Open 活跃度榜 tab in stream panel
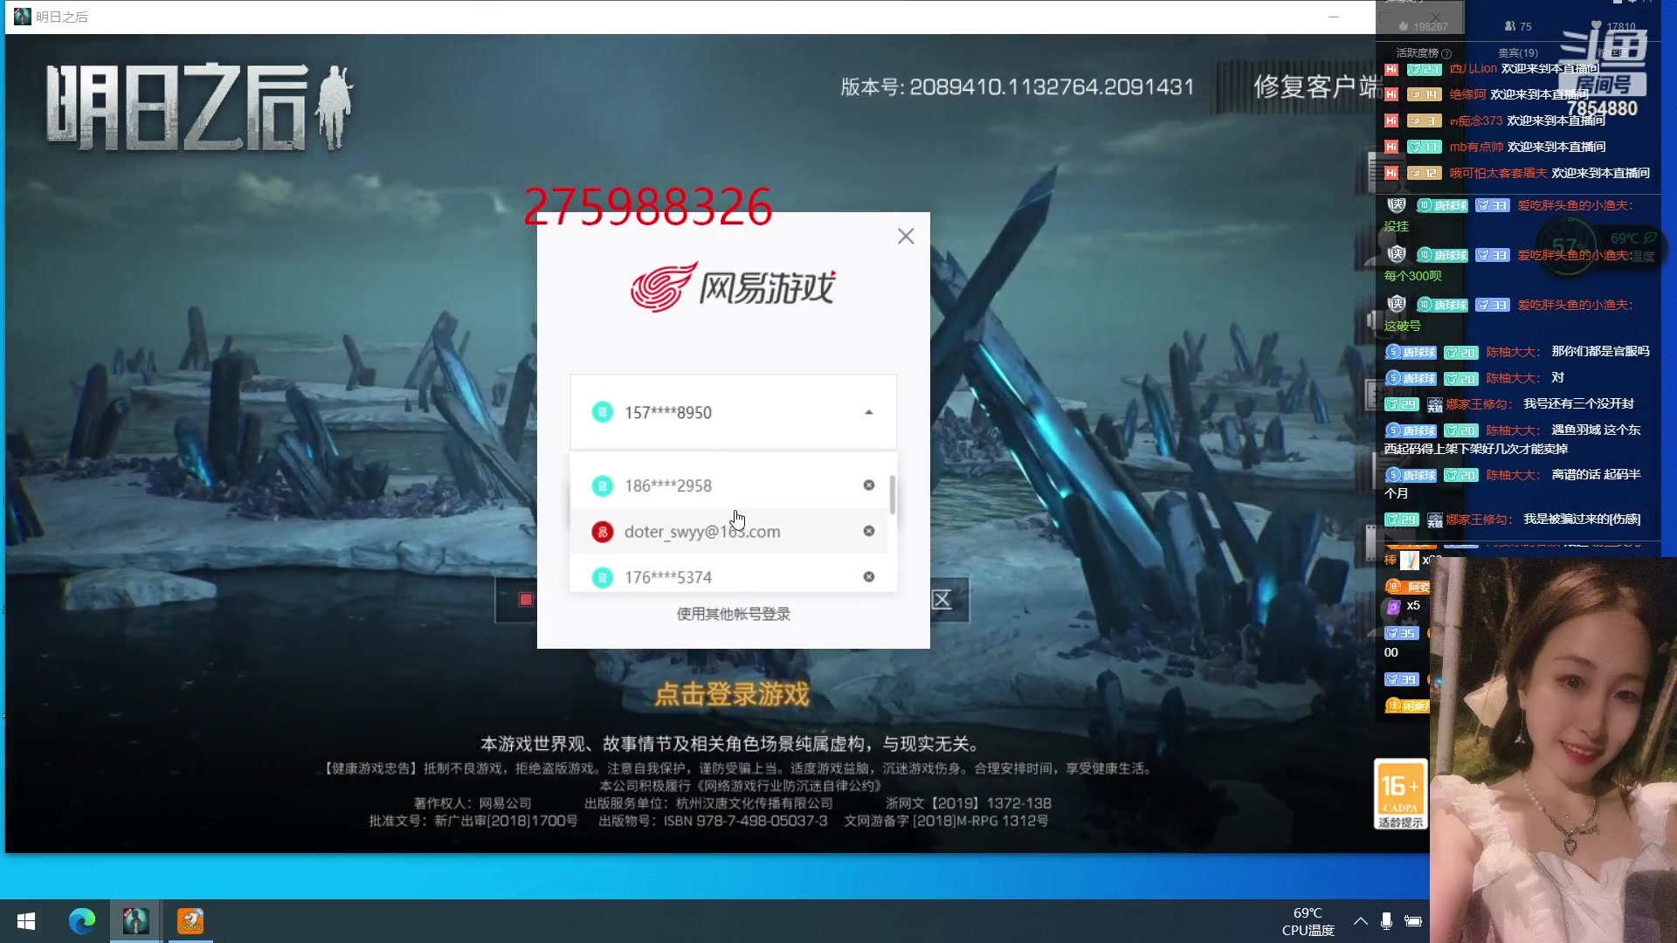 pyautogui.click(x=1417, y=53)
